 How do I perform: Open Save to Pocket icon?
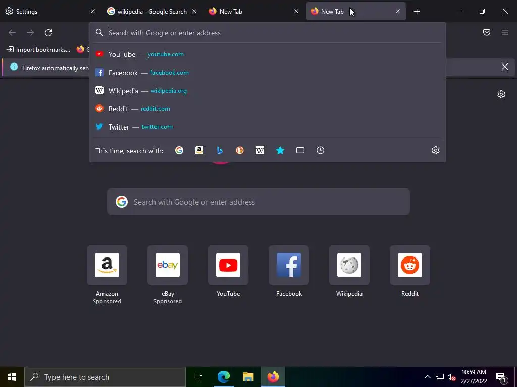point(487,32)
